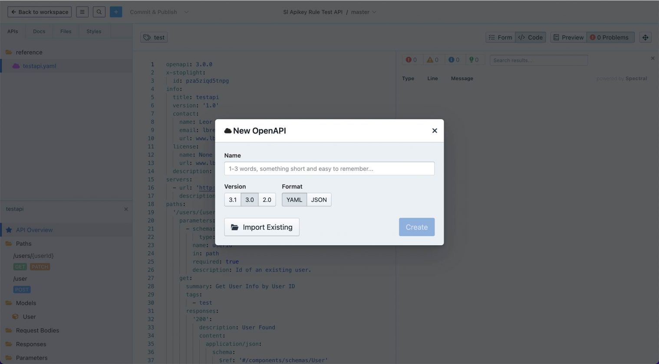
Task: Click the lightbulb hints counter in results panel
Action: 474,60
